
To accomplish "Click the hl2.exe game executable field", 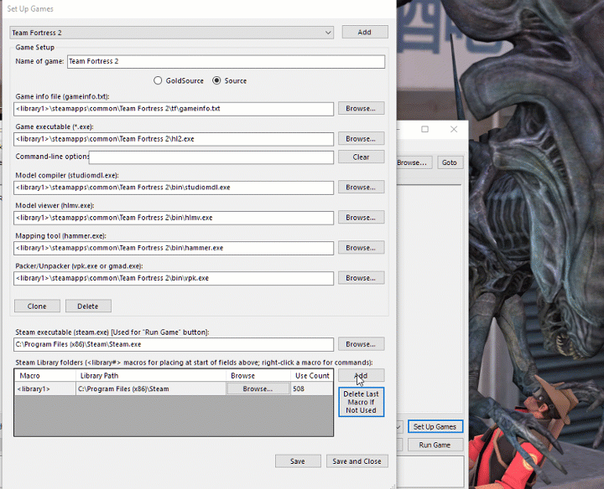I will pos(174,139).
